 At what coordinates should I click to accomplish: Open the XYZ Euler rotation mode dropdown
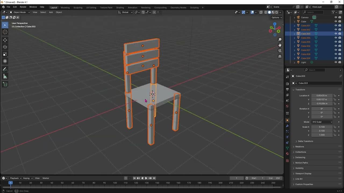coord(322,122)
